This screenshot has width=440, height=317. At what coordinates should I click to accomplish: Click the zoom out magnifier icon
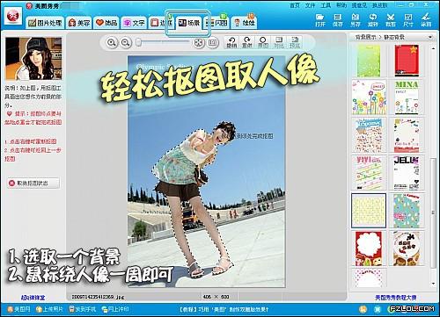tap(126, 43)
